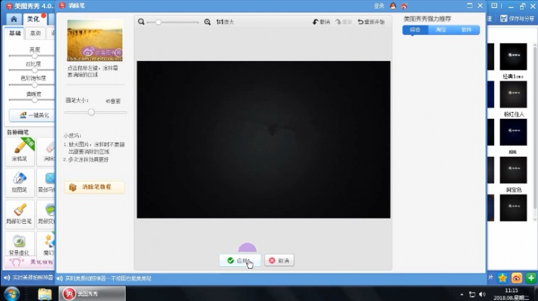The width and height of the screenshot is (538, 301).
Task: Click the 撤销 undo button
Action: tap(321, 22)
